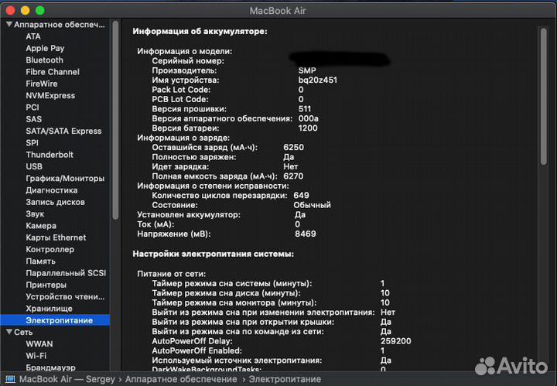Open Wi-Fi under the Сеть section
This screenshot has width=557, height=386.
coord(36,355)
